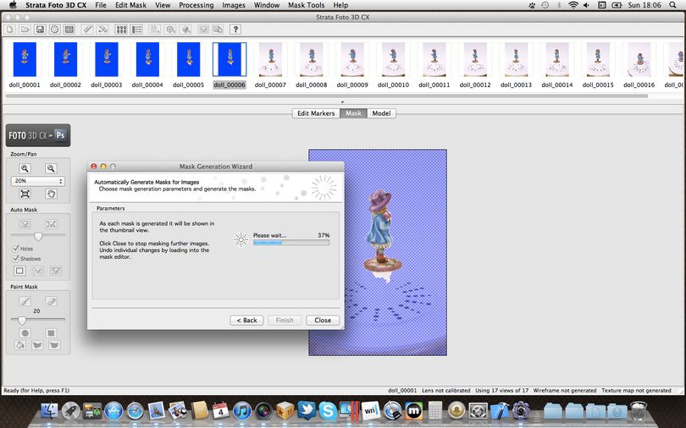Click the save project toolbar icon
The height and width of the screenshot is (428, 686).
40,30
